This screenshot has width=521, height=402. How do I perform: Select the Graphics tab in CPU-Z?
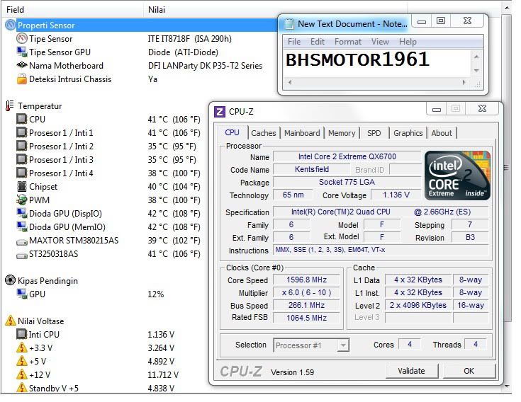(x=408, y=133)
